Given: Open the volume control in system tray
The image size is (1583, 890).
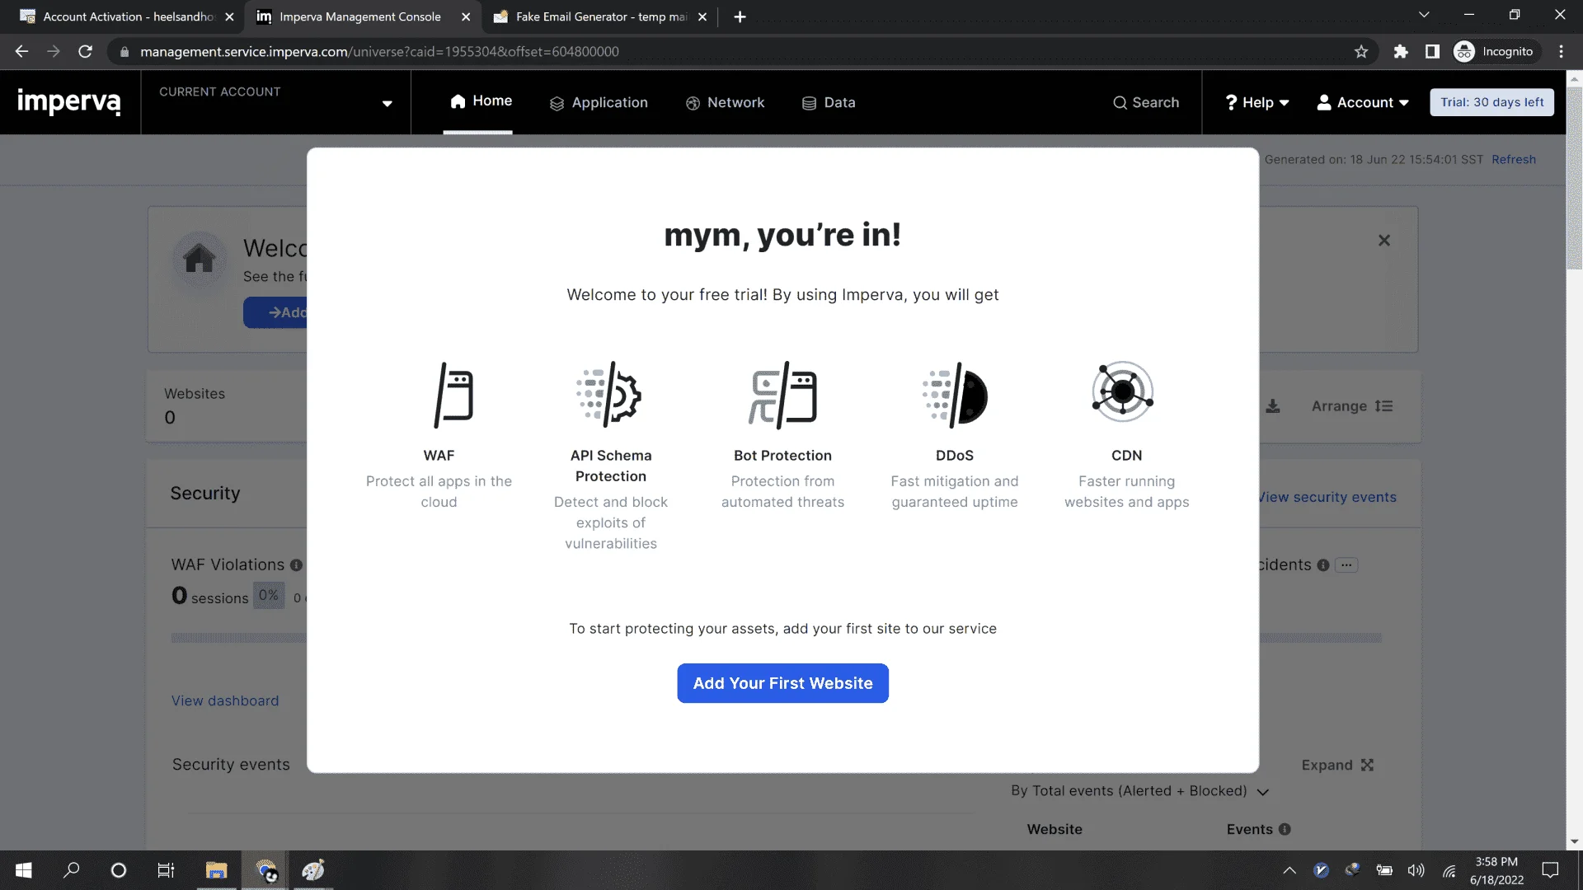Looking at the screenshot, I should click(1416, 870).
